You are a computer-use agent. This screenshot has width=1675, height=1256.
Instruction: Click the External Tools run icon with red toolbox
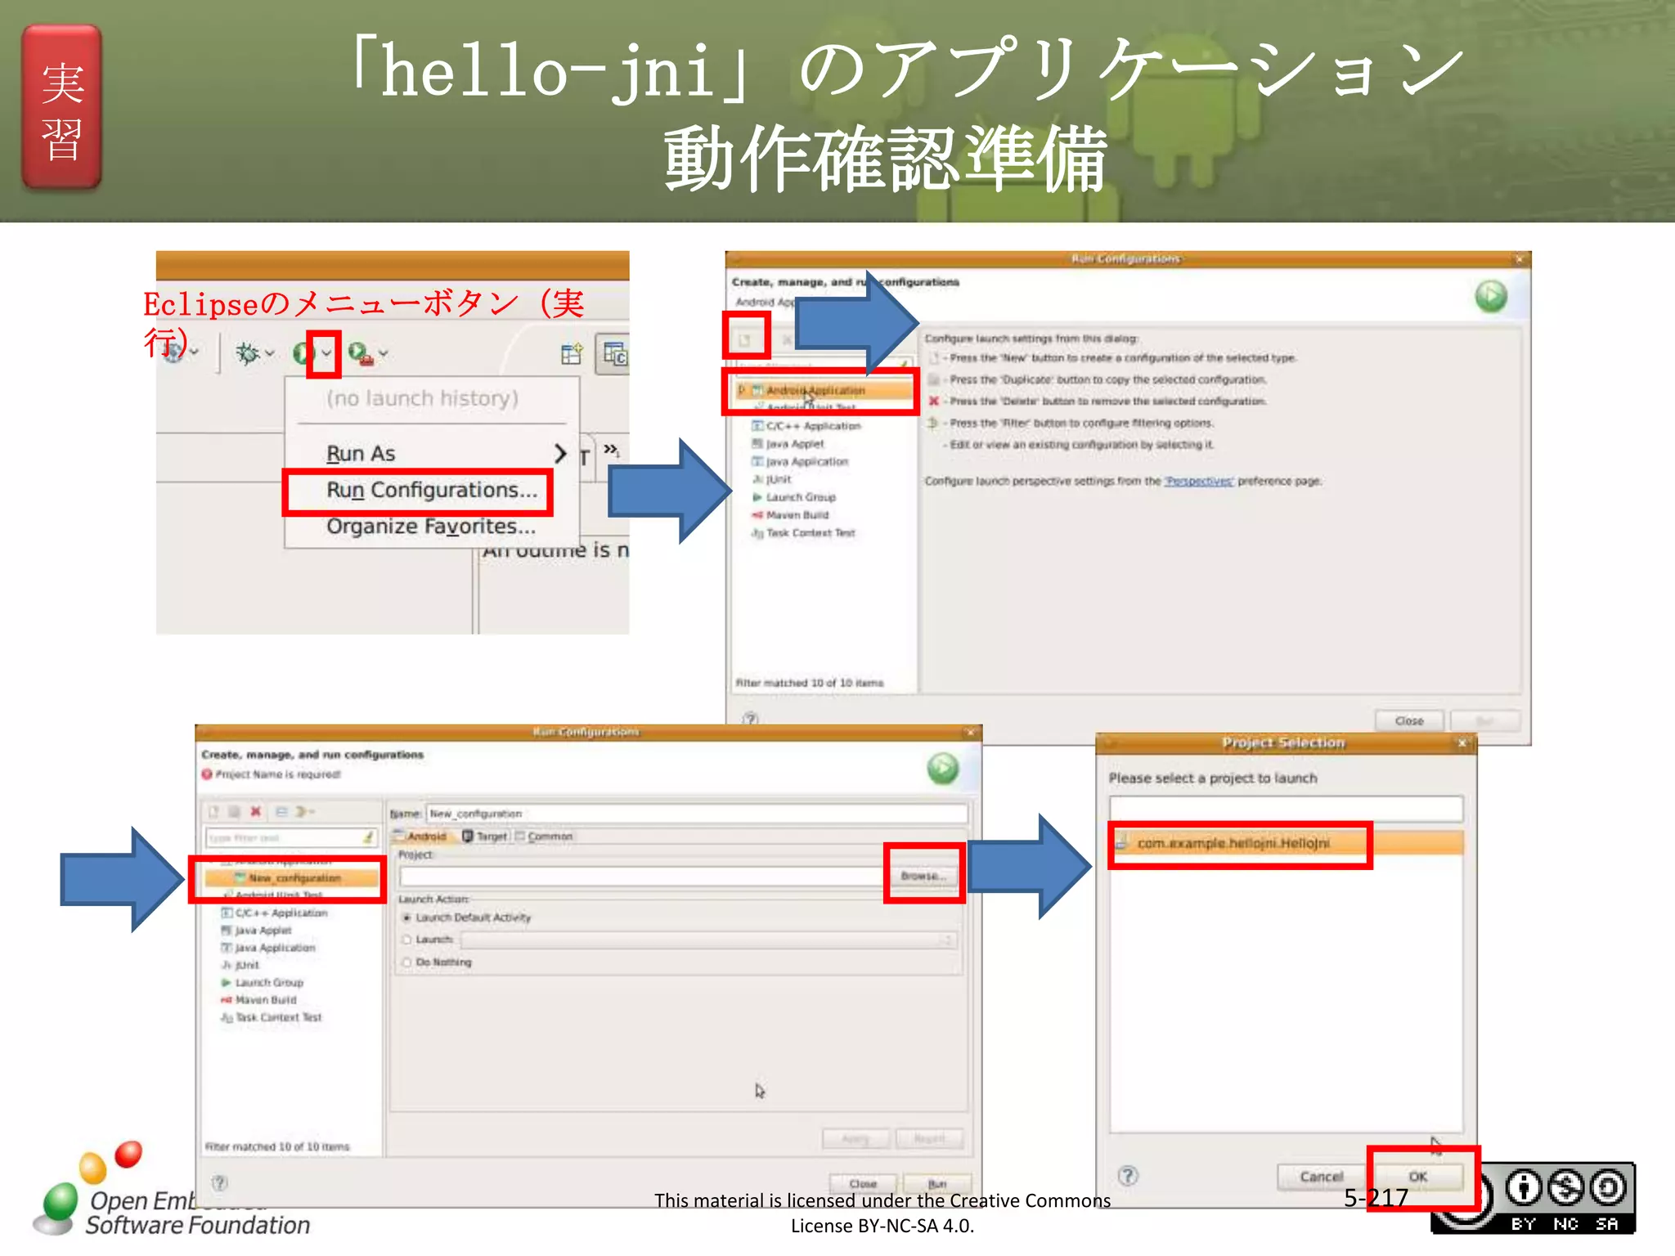pyautogui.click(x=360, y=353)
